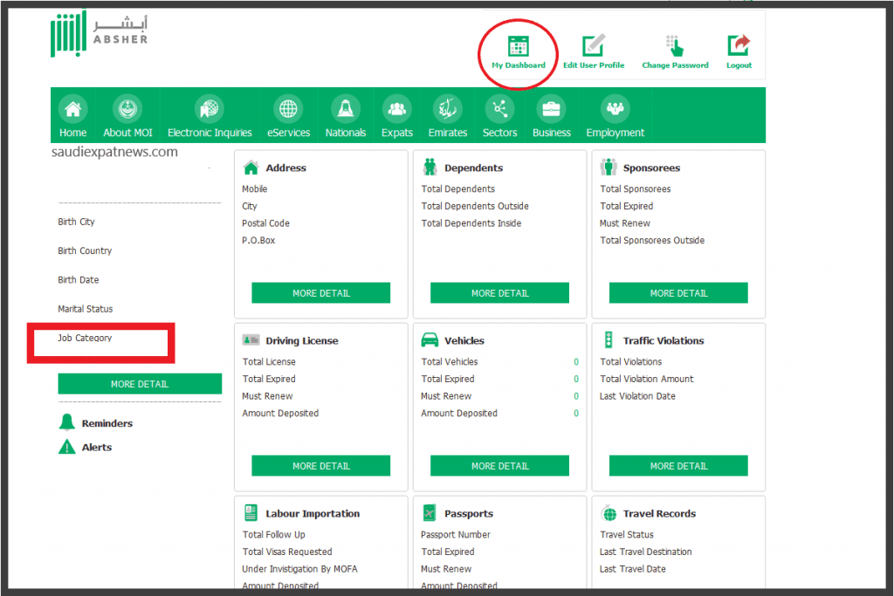
Task: Open Electronic Inquiries icon
Action: coord(210,109)
